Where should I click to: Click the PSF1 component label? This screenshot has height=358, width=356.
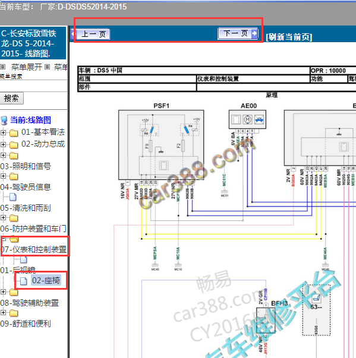pyautogui.click(x=161, y=106)
